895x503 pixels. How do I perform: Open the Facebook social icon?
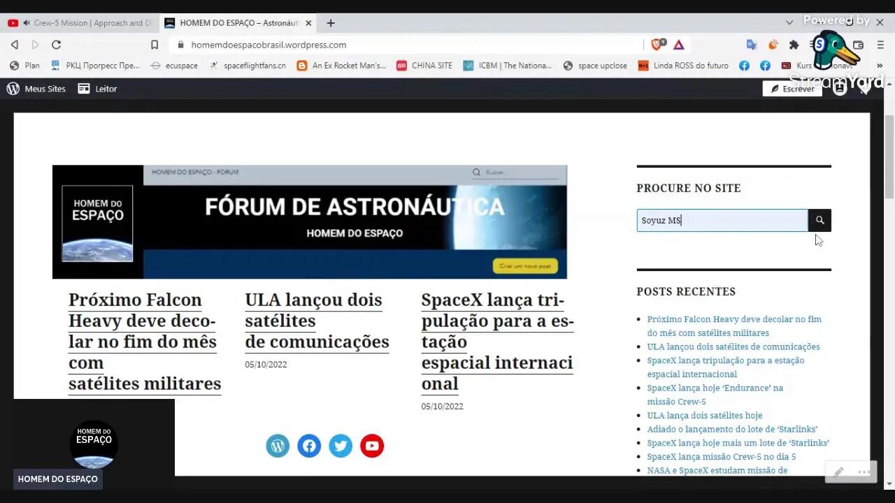[x=309, y=446]
